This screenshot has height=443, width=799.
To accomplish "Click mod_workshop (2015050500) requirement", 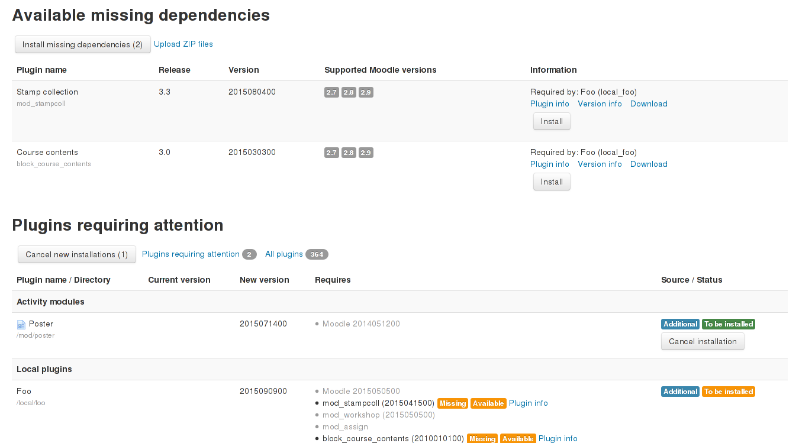I will click(x=379, y=415).
